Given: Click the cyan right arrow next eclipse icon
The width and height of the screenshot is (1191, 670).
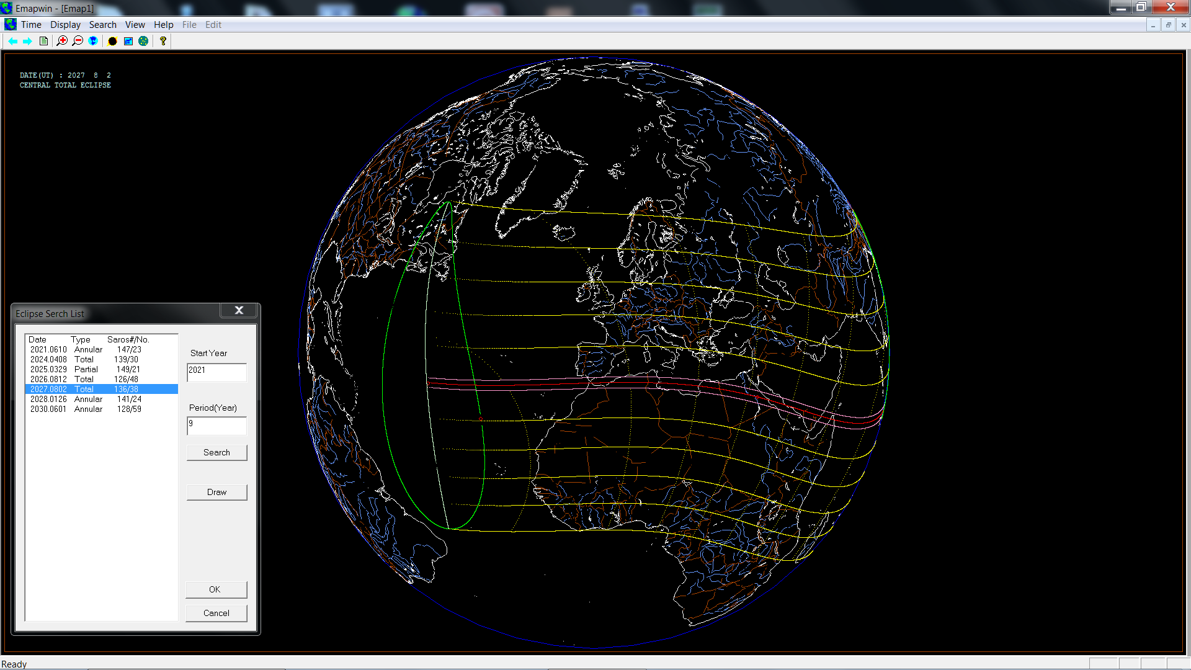Looking at the screenshot, I should tap(27, 41).
